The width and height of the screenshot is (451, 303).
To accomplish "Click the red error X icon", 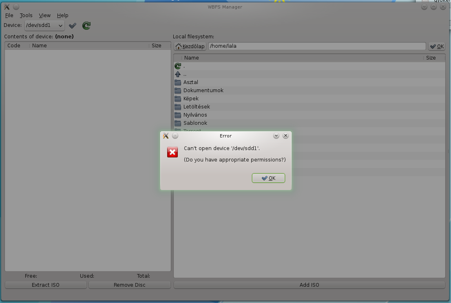I will [172, 152].
